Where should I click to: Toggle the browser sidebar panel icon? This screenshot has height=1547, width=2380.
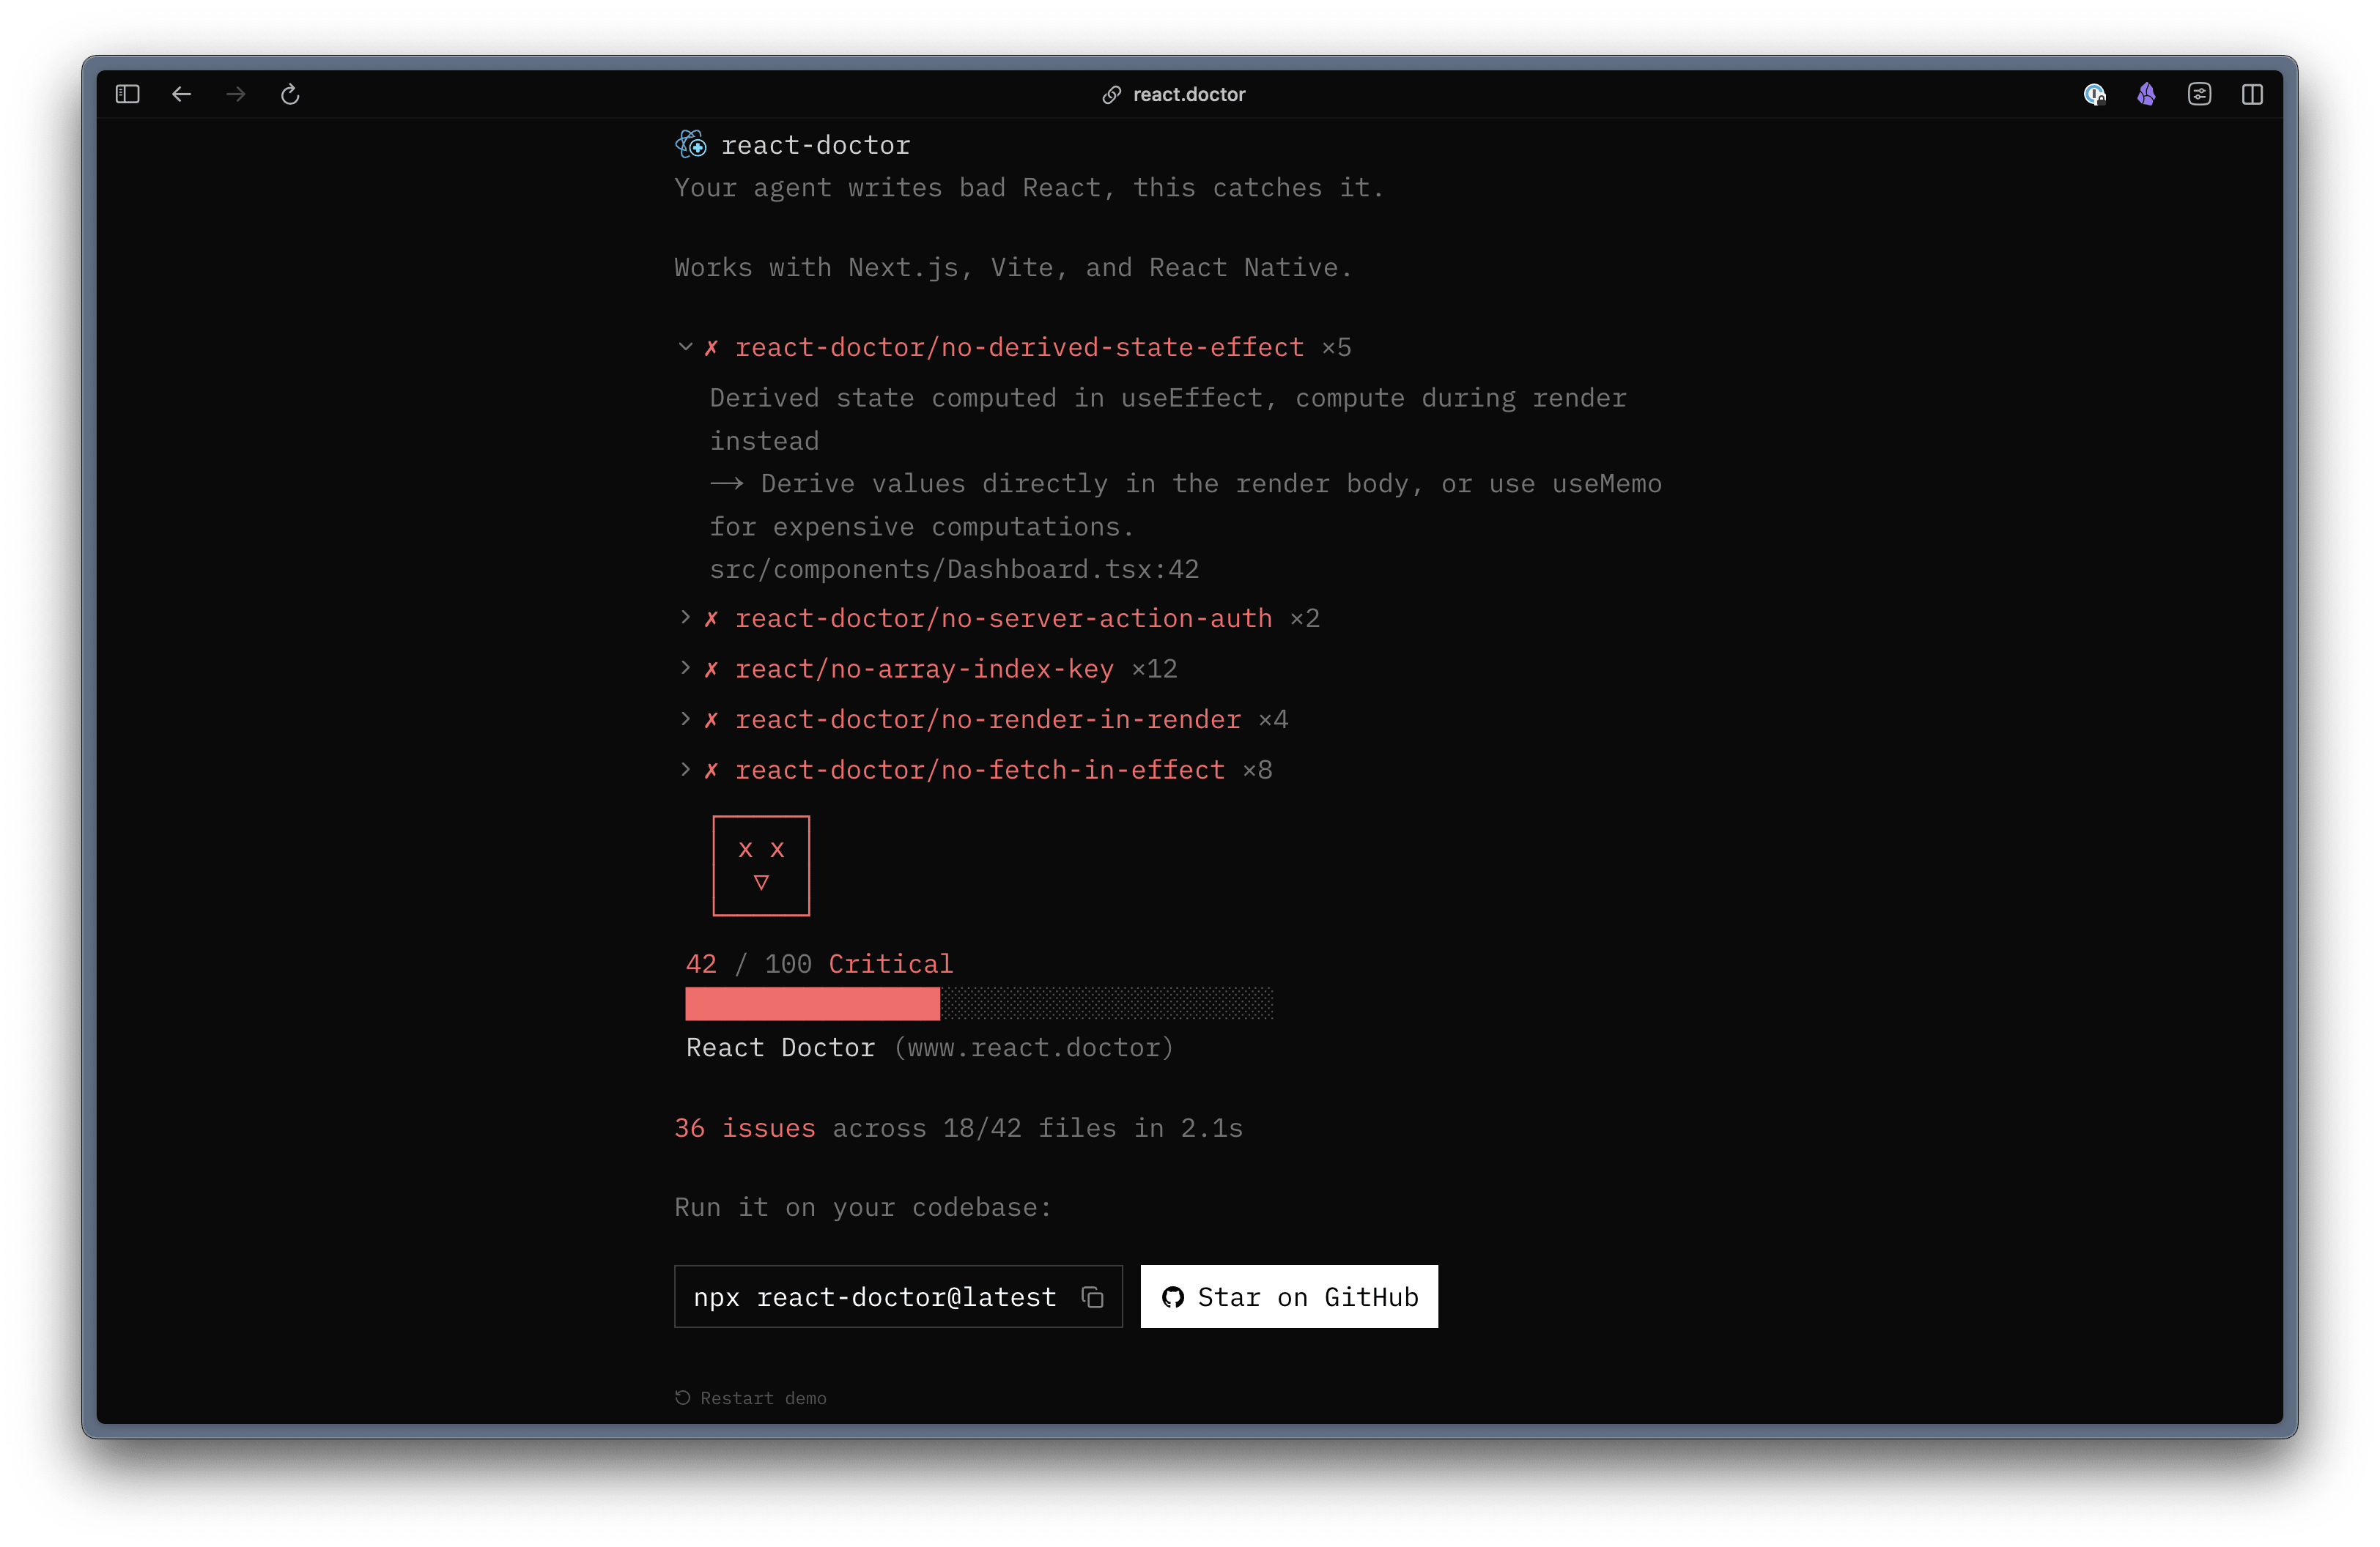tap(127, 94)
